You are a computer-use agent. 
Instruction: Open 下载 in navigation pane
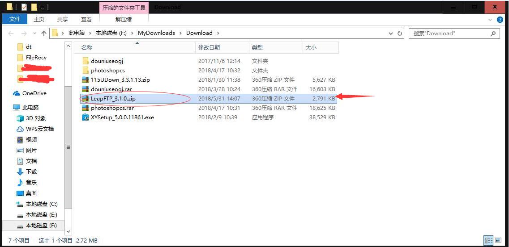(x=31, y=172)
